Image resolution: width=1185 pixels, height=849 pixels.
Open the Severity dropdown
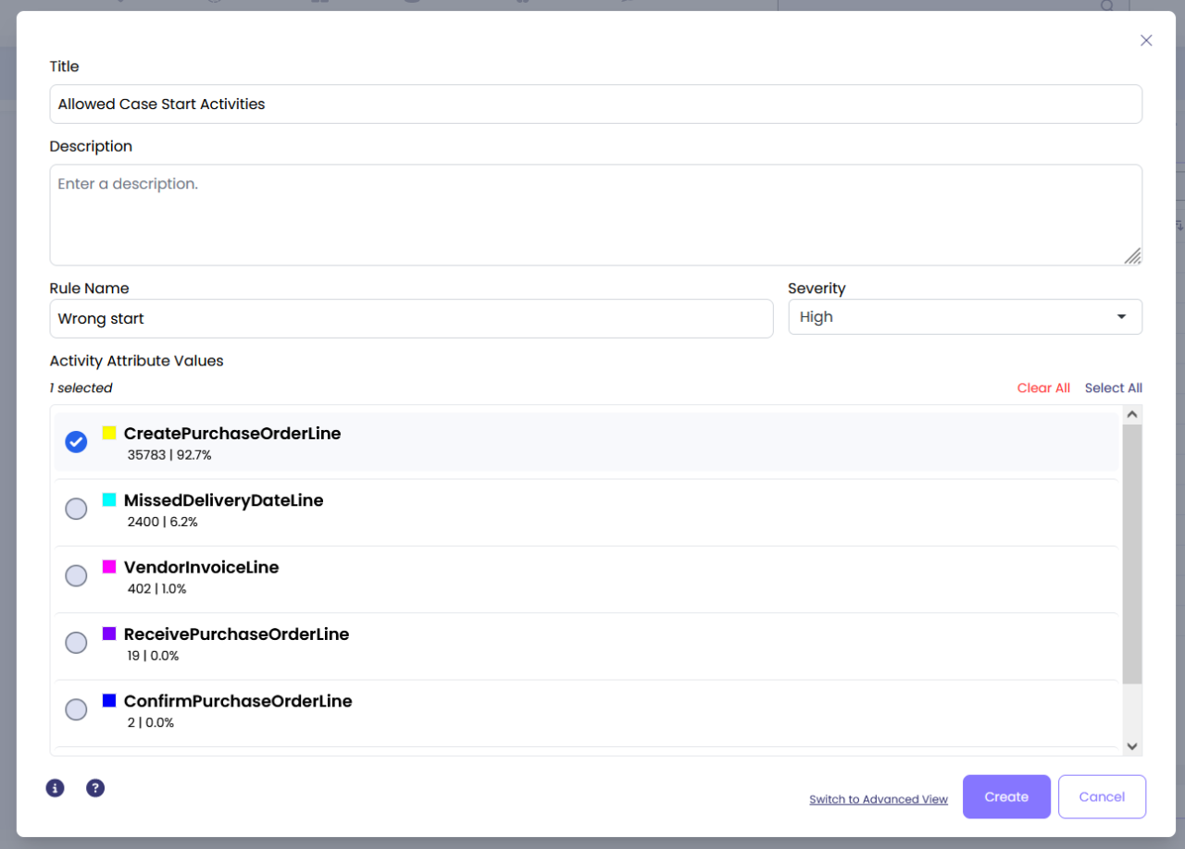(964, 317)
